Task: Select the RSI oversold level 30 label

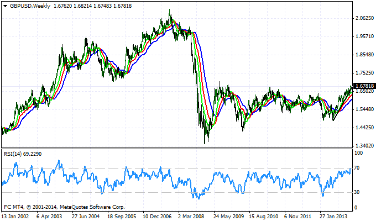Action: tap(357, 192)
